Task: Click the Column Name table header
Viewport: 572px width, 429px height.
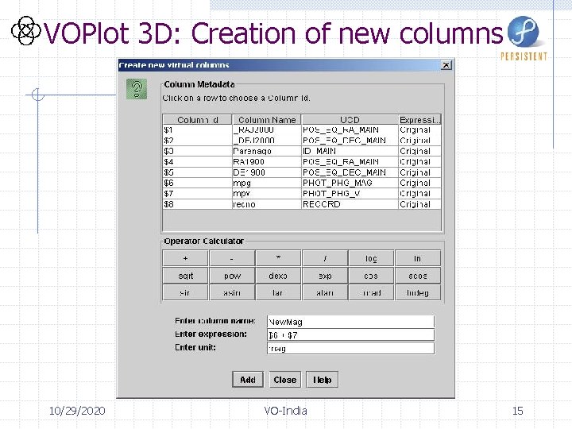Action: pyautogui.click(x=267, y=120)
